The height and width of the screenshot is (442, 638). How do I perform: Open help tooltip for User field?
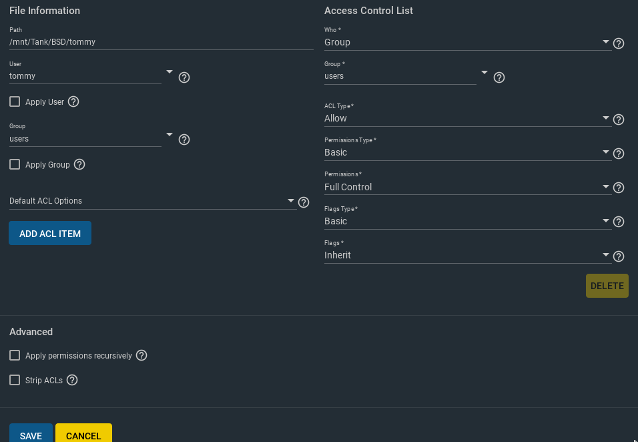(x=184, y=77)
